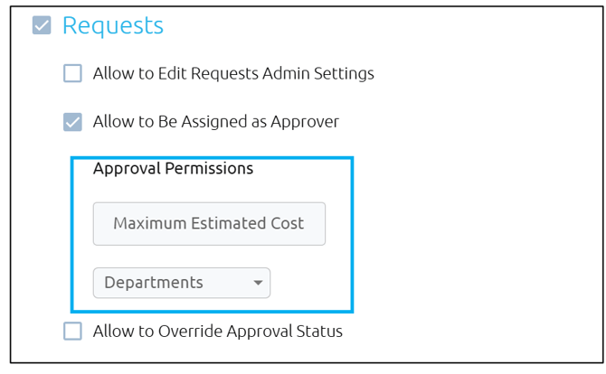Image resolution: width=606 pixels, height=374 pixels.
Task: Select the checkmark icon beside Requests
Action: [41, 25]
